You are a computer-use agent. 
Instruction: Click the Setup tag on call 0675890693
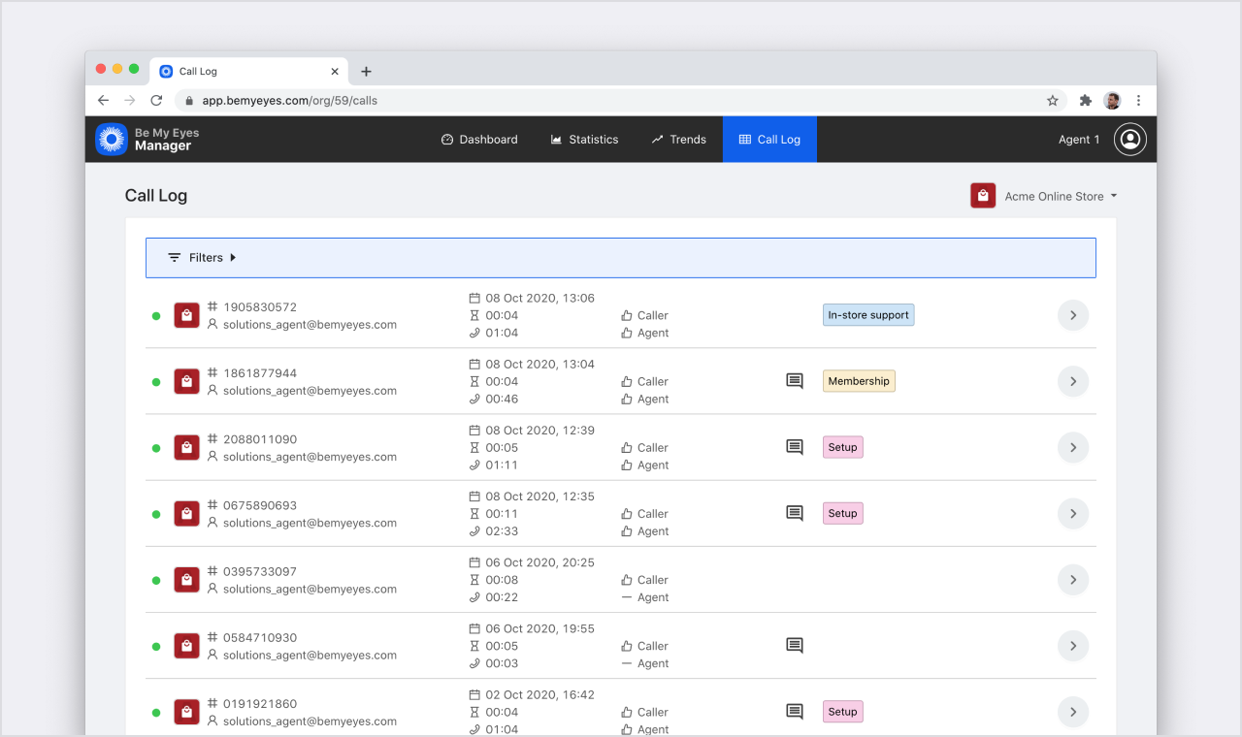pyautogui.click(x=842, y=513)
